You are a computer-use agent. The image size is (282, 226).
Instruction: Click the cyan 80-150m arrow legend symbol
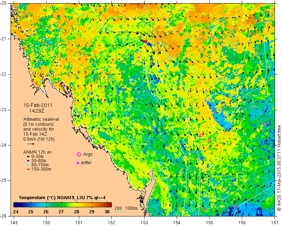tap(28, 165)
